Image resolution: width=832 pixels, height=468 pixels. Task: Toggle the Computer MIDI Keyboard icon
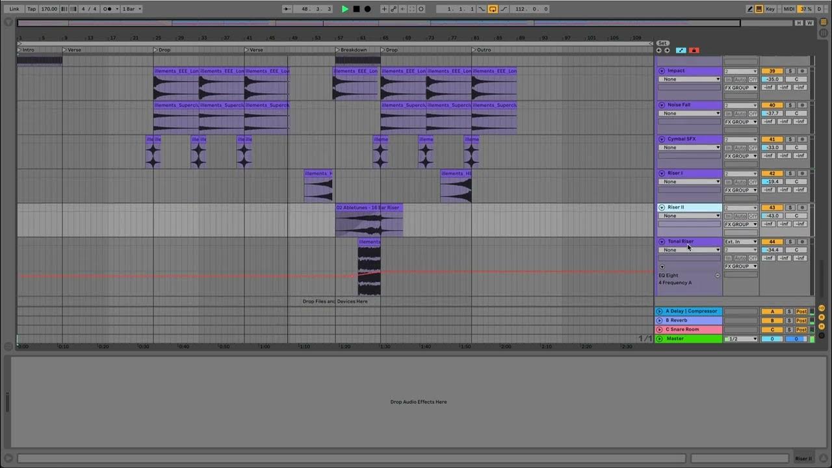(759, 9)
